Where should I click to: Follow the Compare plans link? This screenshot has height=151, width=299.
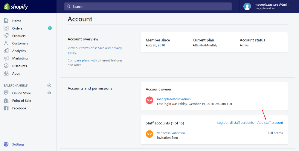(79, 60)
